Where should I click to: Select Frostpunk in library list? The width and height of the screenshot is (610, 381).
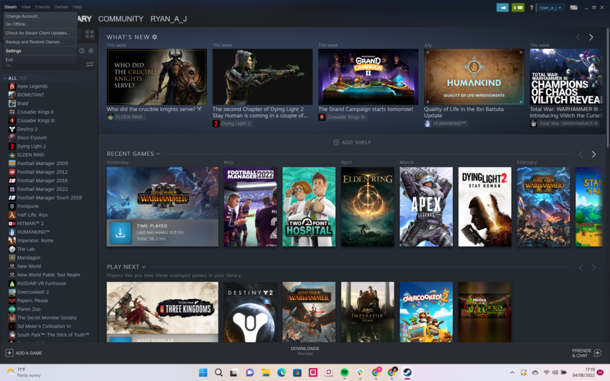point(27,206)
